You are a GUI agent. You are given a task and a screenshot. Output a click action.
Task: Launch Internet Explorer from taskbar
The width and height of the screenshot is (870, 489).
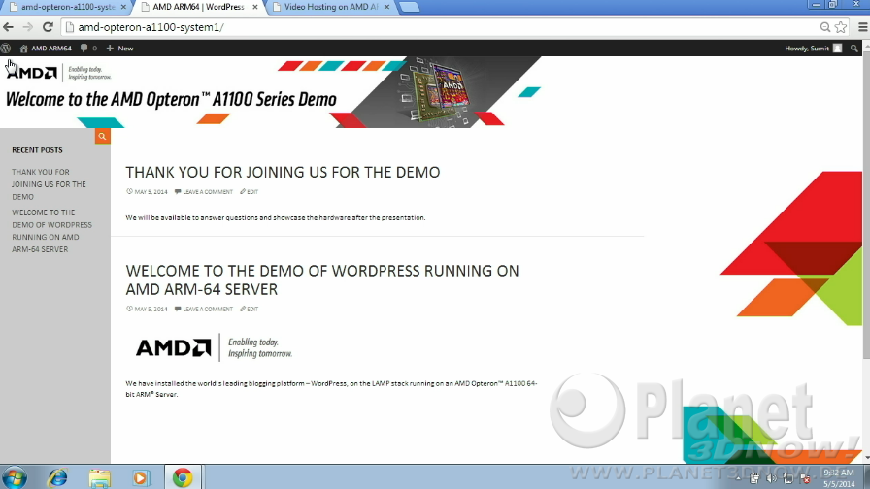(x=57, y=477)
